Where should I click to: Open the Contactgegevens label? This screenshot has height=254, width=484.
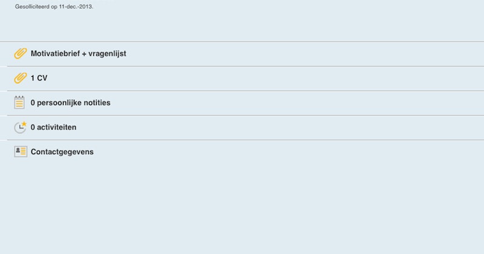tap(62, 152)
